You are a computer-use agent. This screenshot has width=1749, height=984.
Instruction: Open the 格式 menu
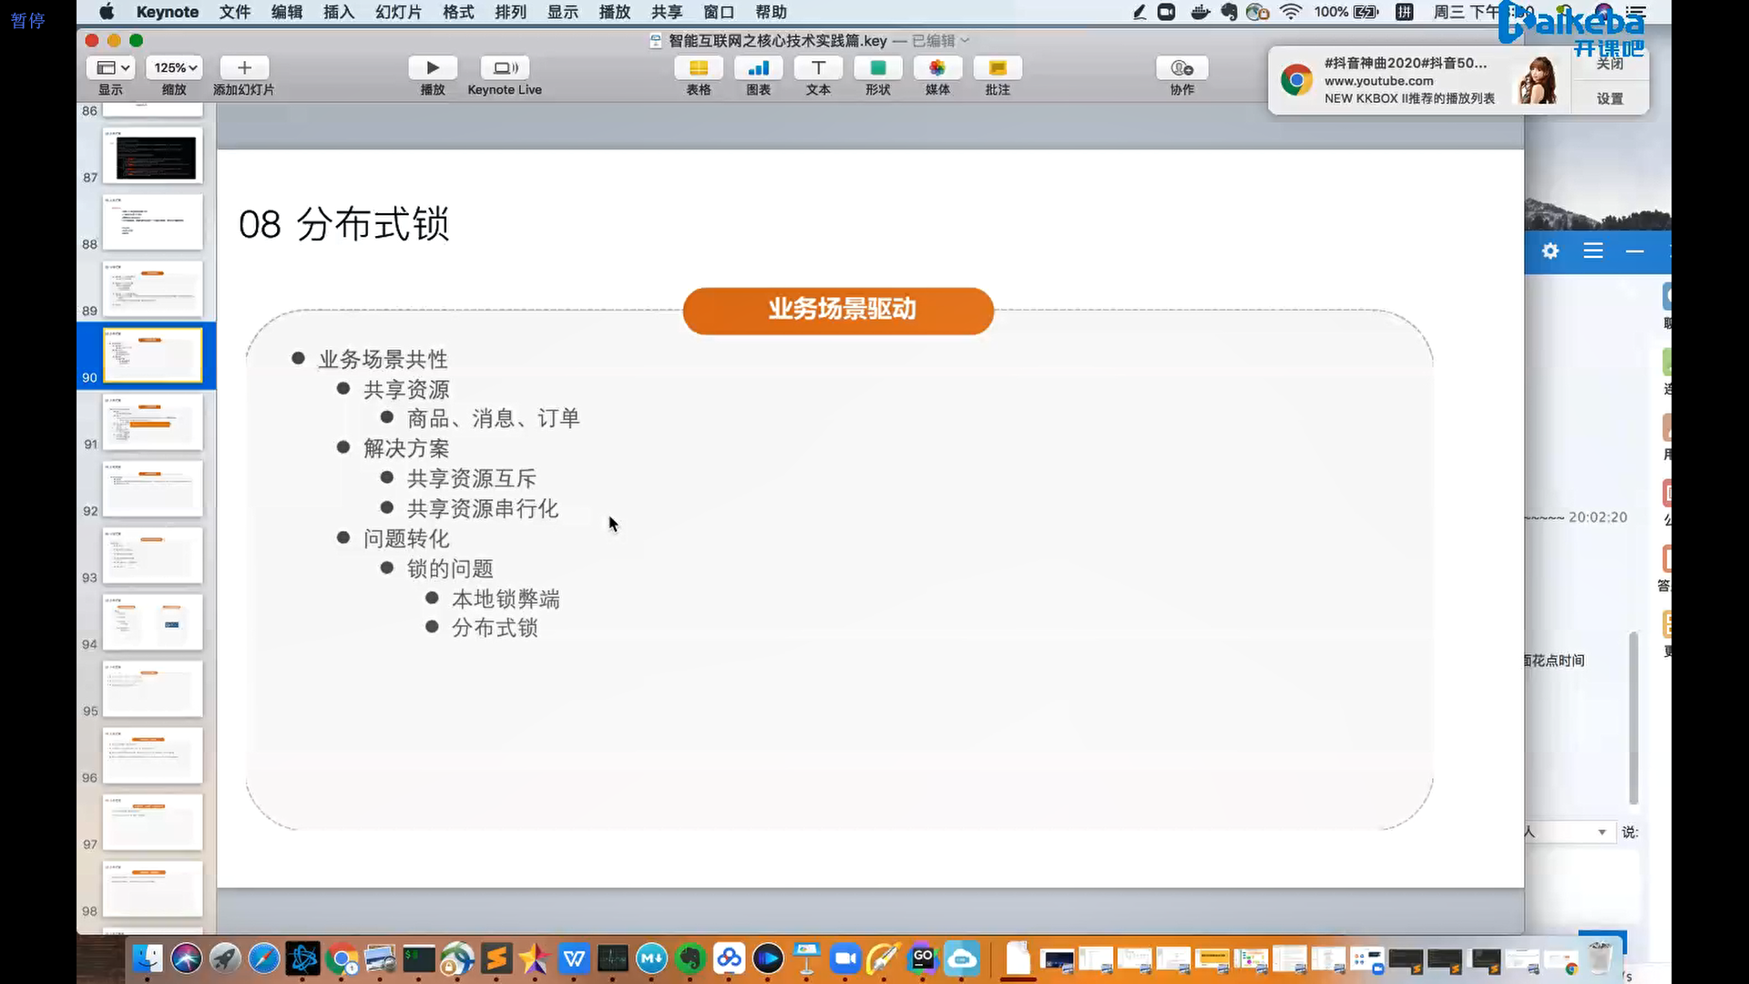458,12
